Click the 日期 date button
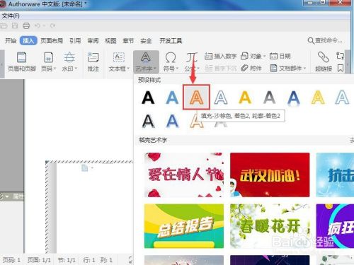The width and height of the screenshot is (354, 265). point(280,56)
